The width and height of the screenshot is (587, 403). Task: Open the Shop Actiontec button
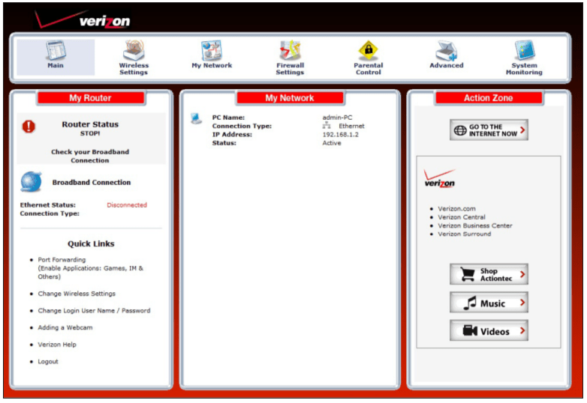pos(489,274)
